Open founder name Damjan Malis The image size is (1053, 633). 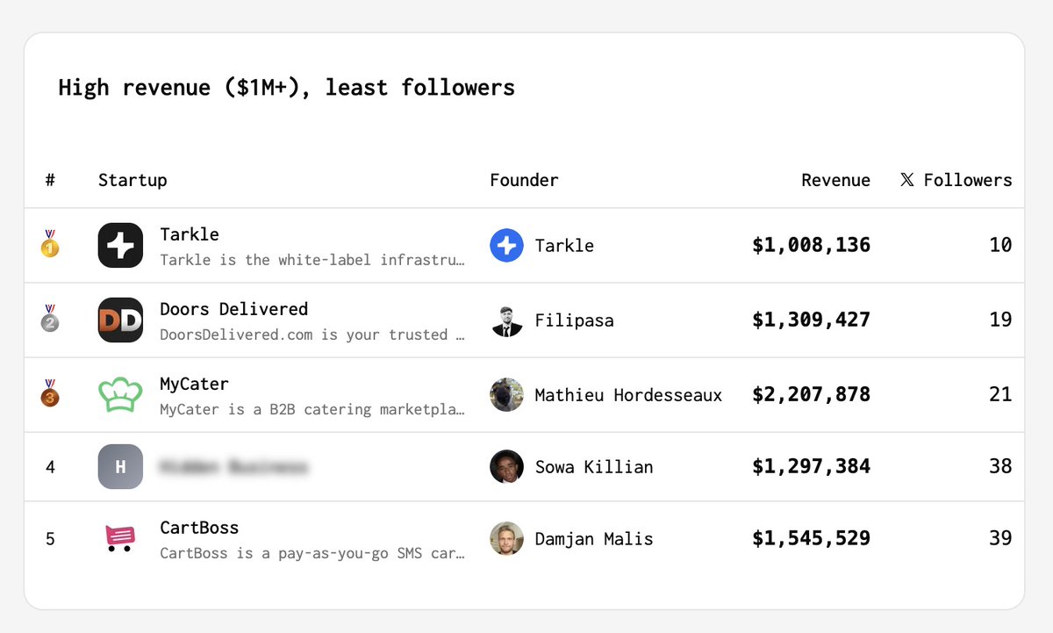pyautogui.click(x=594, y=538)
